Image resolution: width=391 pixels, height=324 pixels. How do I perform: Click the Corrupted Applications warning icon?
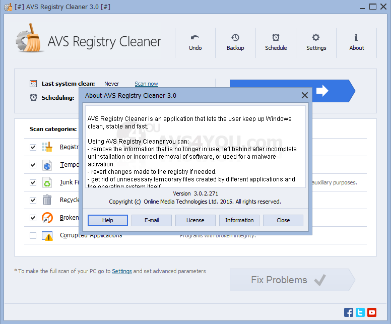click(x=47, y=235)
